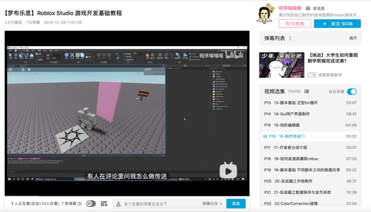
Task: Switch the 视频选集 list view icon
Action: [307, 91]
